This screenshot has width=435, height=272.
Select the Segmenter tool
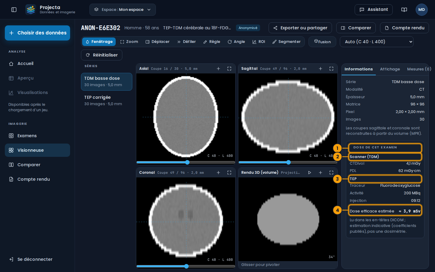tap(286, 42)
